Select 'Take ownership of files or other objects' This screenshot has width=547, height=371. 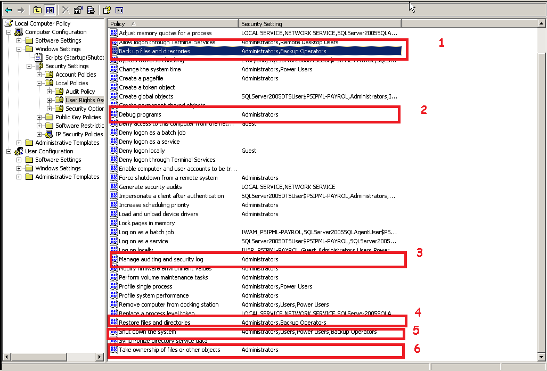(x=255, y=350)
